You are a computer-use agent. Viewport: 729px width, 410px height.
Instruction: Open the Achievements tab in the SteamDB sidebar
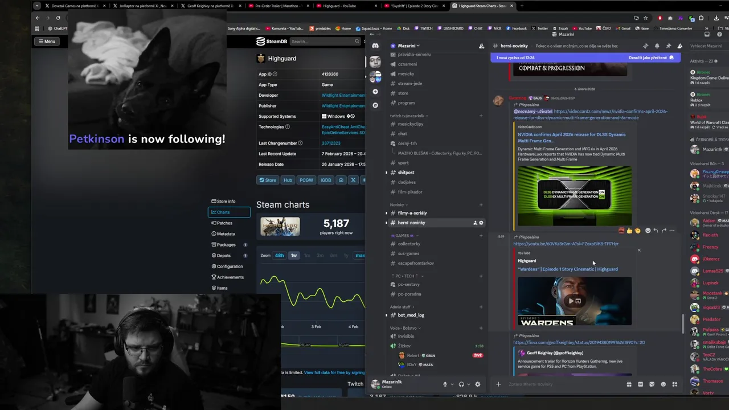coord(229,277)
